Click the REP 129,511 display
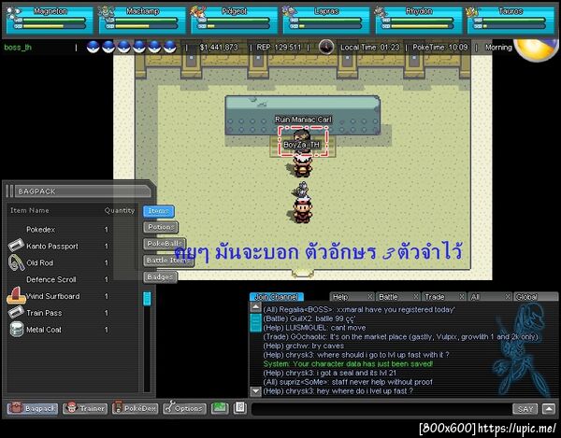 point(279,47)
